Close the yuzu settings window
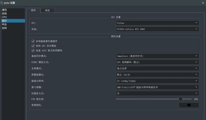This screenshot has width=206, height=120. coord(203,3)
